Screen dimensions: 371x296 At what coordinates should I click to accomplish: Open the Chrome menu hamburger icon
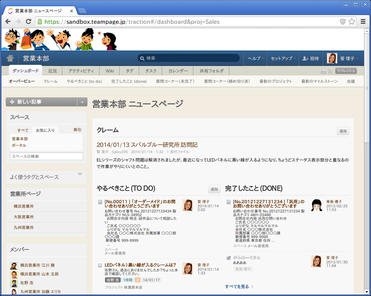(x=363, y=22)
